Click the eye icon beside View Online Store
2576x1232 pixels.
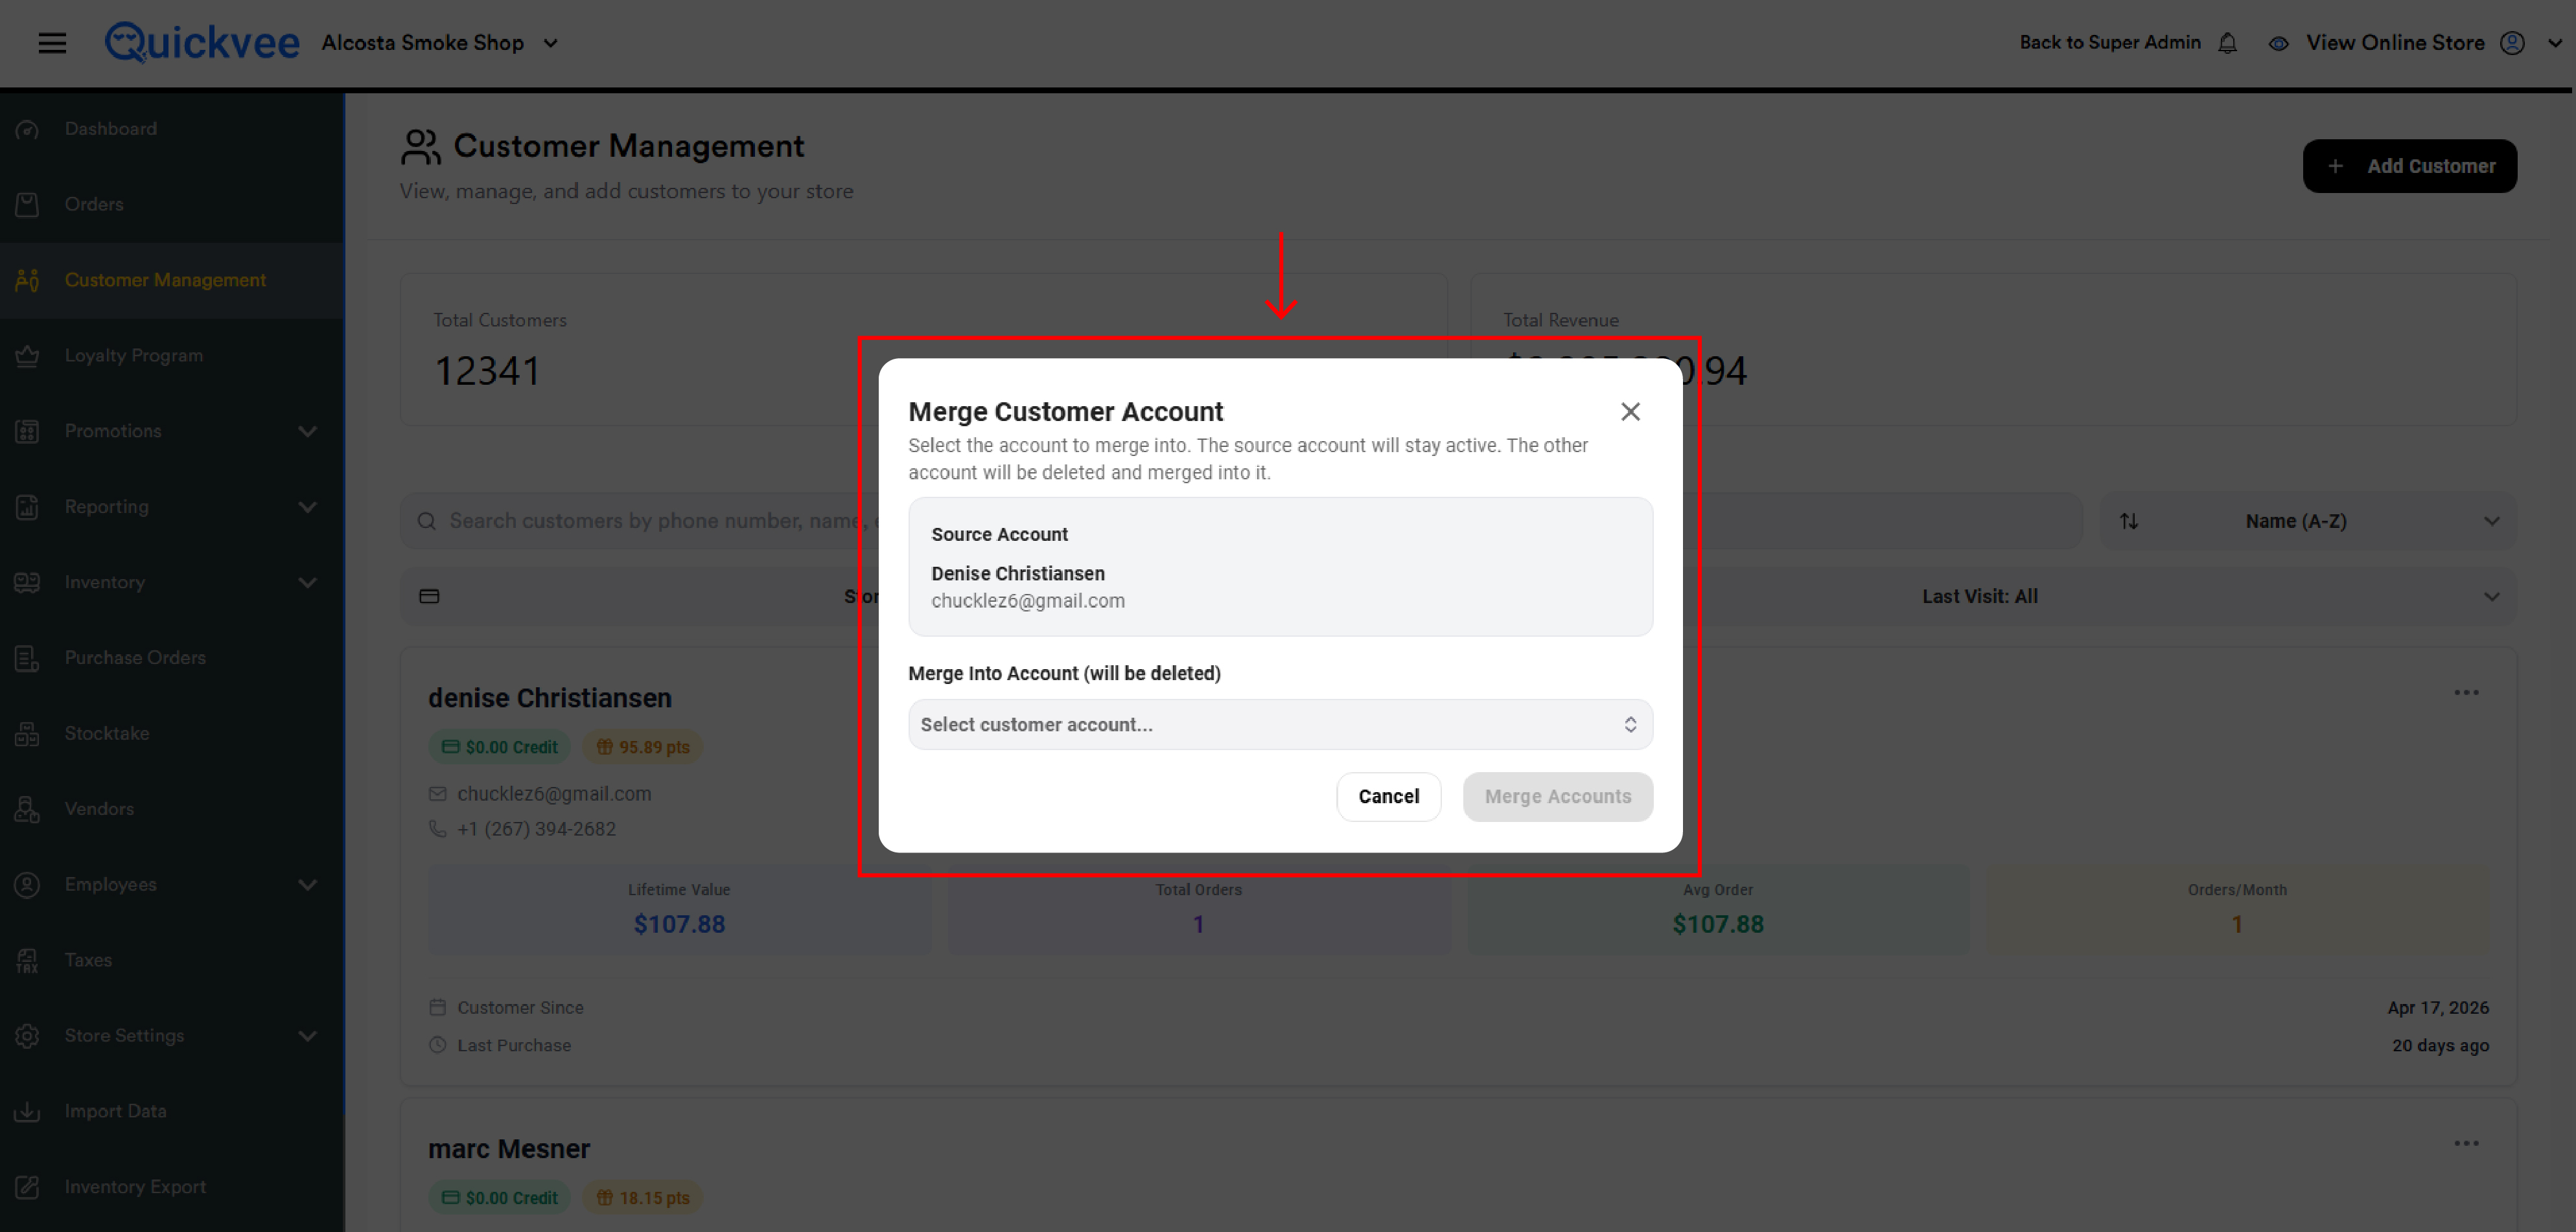[x=2278, y=43]
